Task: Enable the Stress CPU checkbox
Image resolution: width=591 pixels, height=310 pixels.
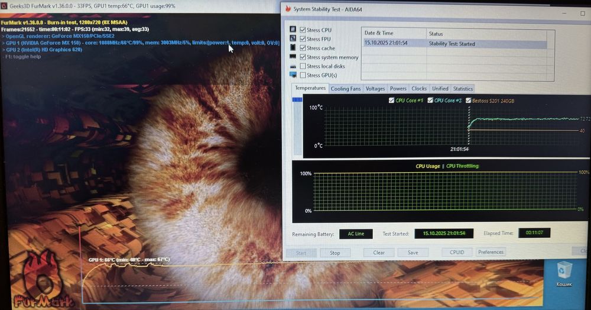Action: click(303, 30)
